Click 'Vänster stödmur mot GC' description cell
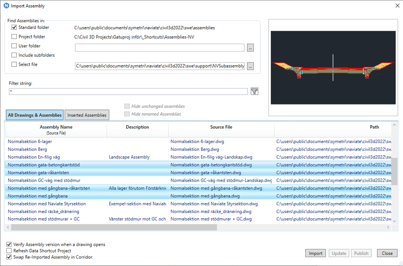This screenshot has width=403, height=266. tap(137, 219)
